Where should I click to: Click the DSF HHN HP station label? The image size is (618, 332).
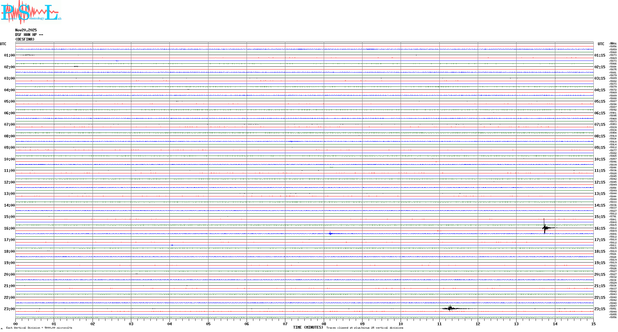pos(29,35)
